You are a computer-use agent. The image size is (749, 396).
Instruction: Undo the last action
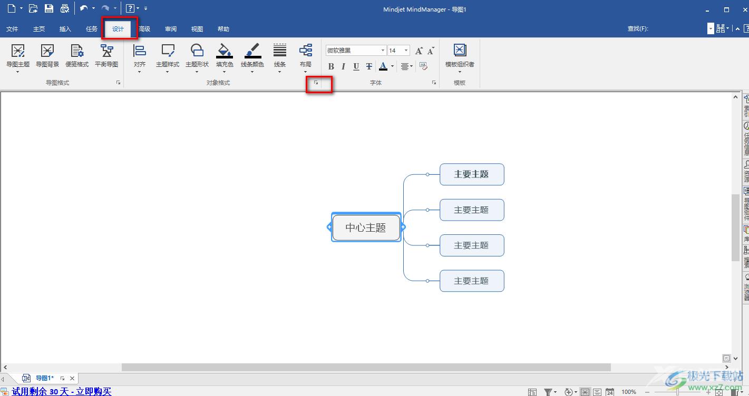tap(84, 8)
